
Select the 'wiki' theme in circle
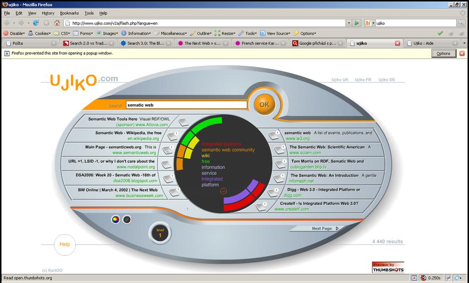point(206,155)
